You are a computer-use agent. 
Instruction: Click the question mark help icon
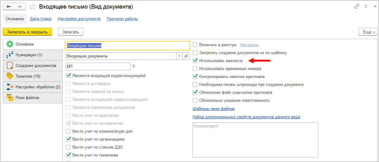click(133, 66)
